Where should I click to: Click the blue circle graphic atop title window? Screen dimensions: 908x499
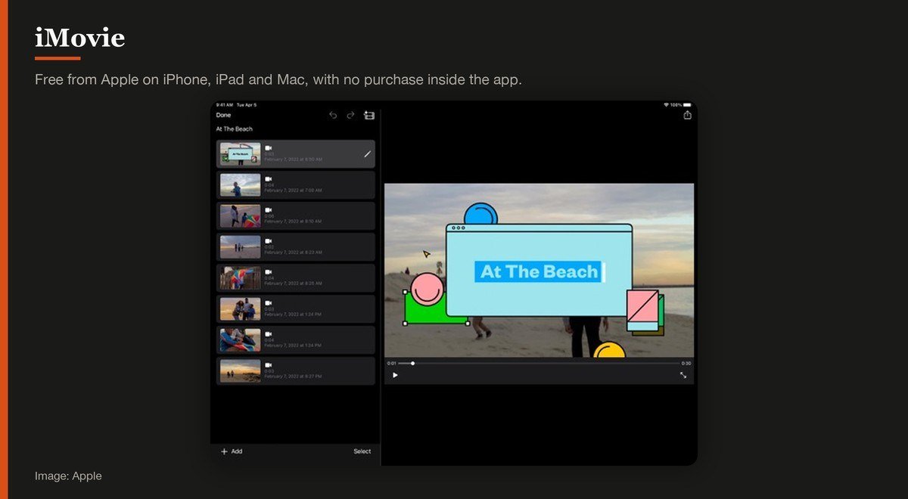point(480,213)
